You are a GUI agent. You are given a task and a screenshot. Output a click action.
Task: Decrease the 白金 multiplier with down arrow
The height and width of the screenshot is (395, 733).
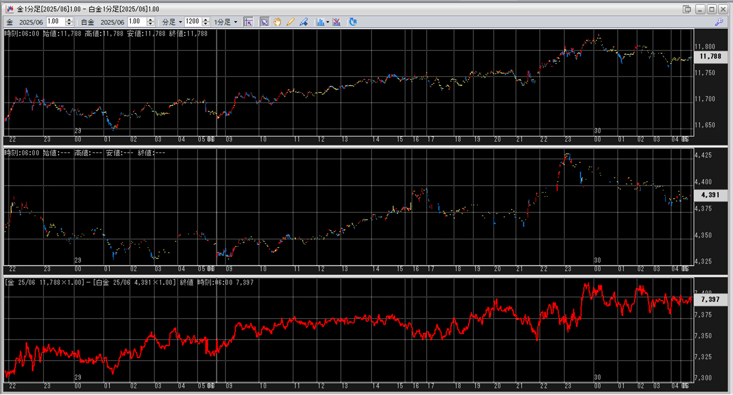150,24
